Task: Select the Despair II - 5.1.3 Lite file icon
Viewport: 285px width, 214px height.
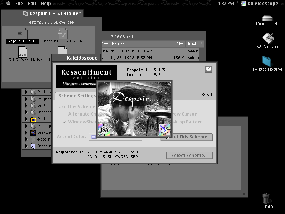Action: tap(63, 33)
